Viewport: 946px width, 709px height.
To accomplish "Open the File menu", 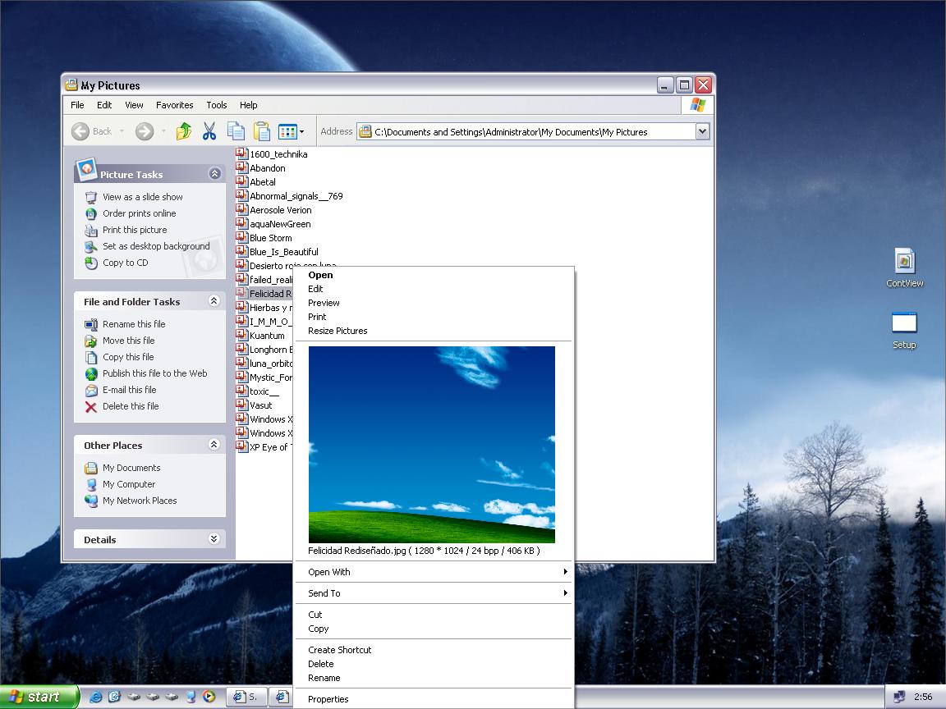I will [77, 105].
